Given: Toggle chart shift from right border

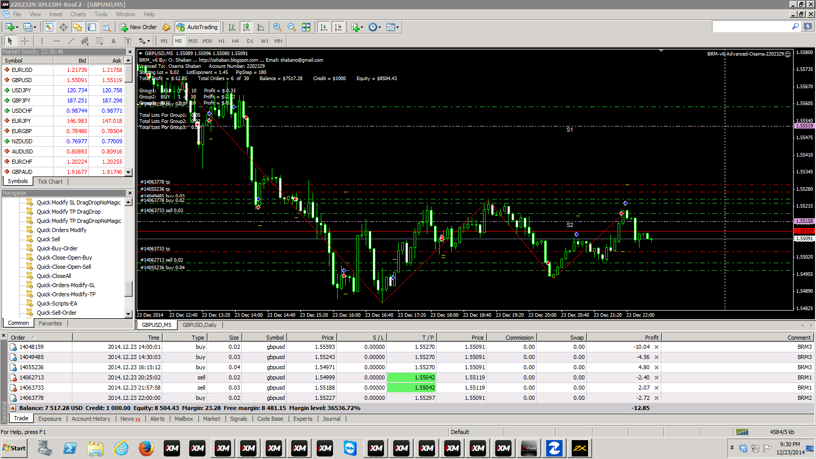Looking at the screenshot, I should point(338,27).
